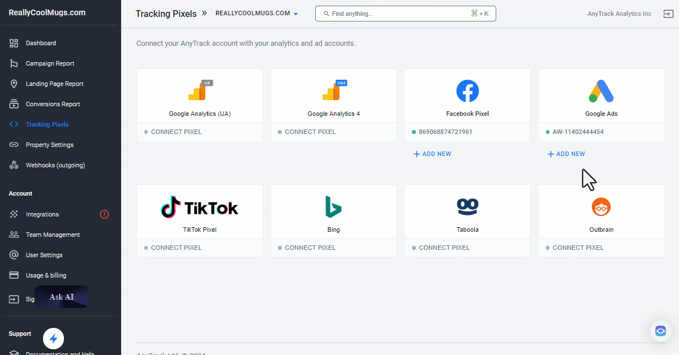The width and height of the screenshot is (679, 355).
Task: Click the TikTok Pixel card title
Action: [x=200, y=230]
